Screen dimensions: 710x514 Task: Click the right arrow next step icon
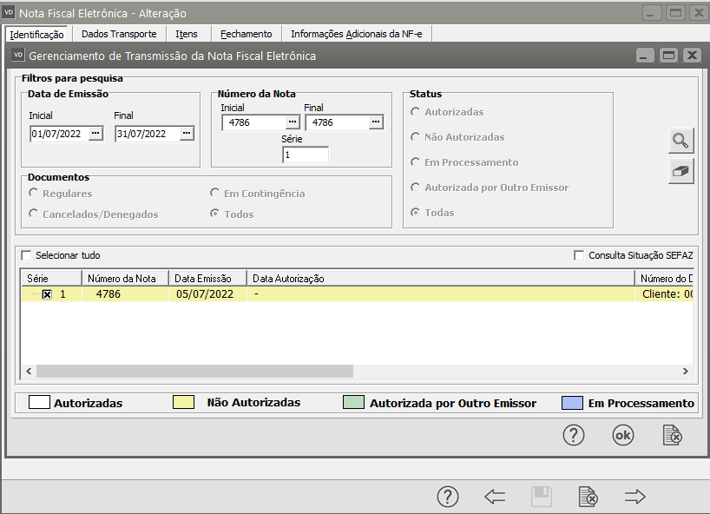click(x=635, y=497)
